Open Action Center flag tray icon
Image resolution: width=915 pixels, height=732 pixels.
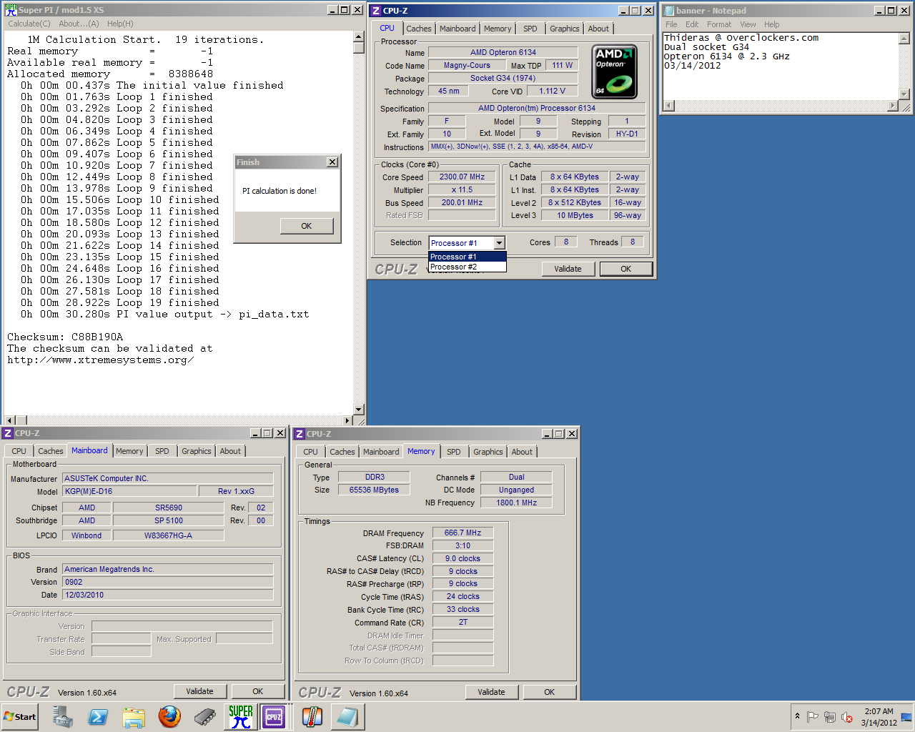coord(813,717)
